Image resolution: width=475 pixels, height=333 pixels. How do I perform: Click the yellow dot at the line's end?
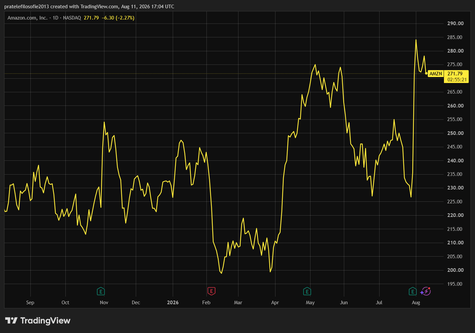pos(426,73)
